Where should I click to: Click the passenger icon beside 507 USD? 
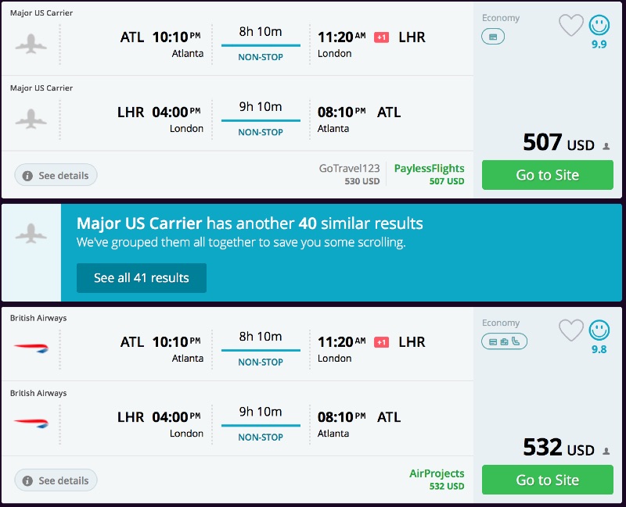tap(606, 146)
